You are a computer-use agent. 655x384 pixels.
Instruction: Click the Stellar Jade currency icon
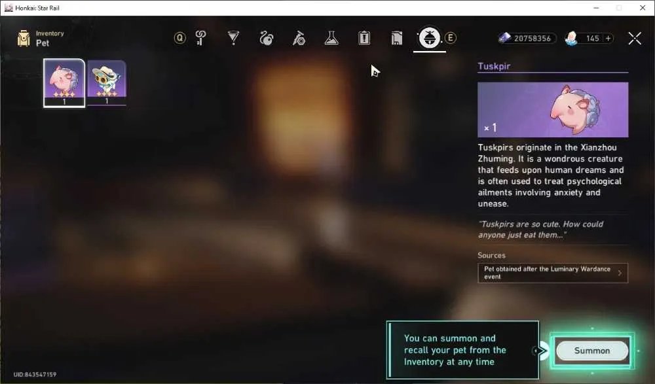pyautogui.click(x=571, y=38)
